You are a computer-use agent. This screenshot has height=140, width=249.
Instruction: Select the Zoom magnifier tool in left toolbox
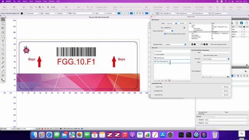tap(3, 49)
